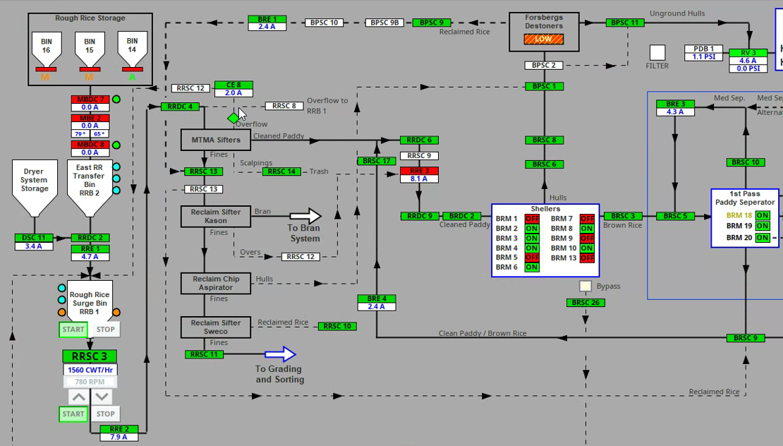
Task: Open the Dryer System Storage hopper
Action: 35,188
